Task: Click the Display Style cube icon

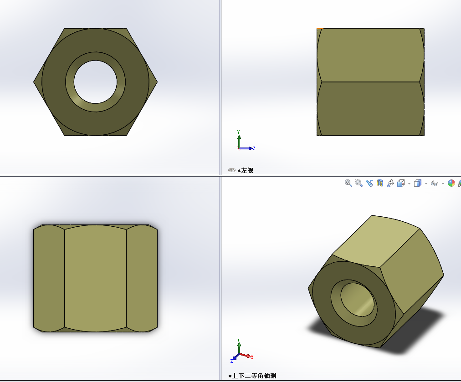Action: pos(417,183)
